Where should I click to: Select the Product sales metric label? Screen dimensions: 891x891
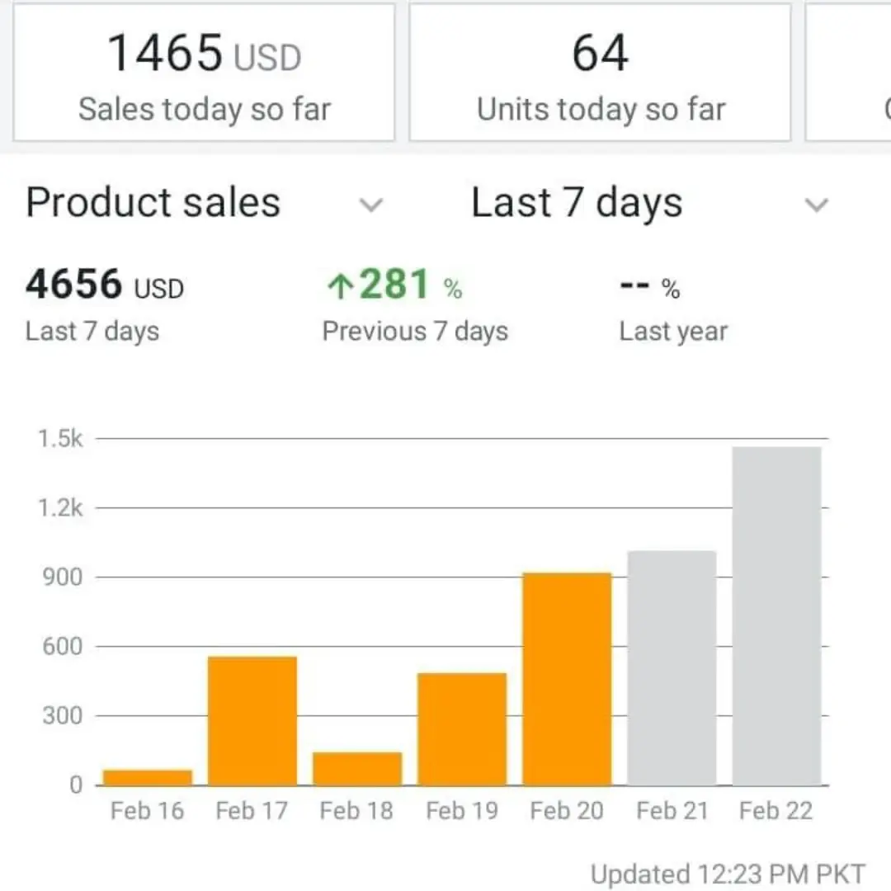(153, 203)
